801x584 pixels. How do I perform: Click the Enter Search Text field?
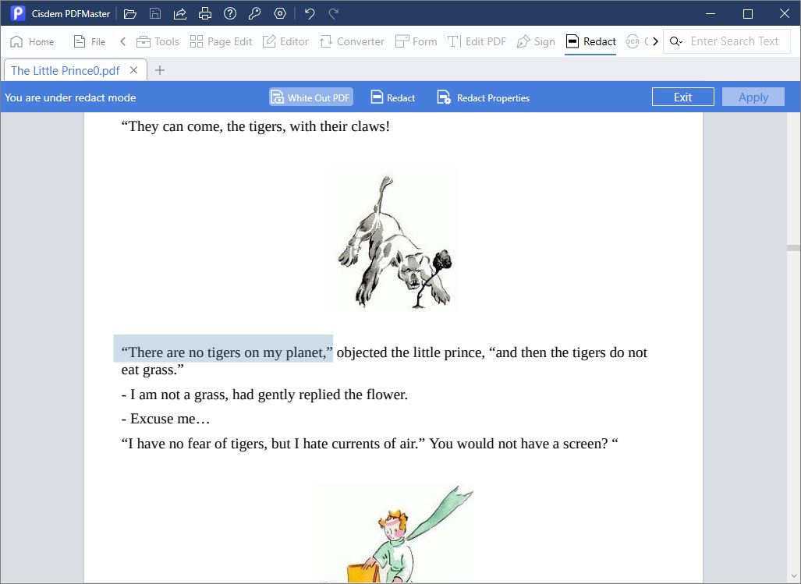pos(735,41)
